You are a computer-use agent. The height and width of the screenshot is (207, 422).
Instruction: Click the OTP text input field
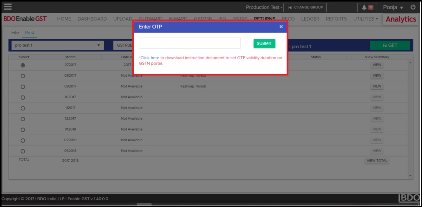(190, 43)
